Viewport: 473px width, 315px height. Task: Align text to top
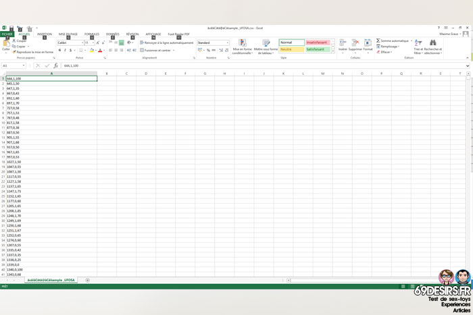pos(110,42)
